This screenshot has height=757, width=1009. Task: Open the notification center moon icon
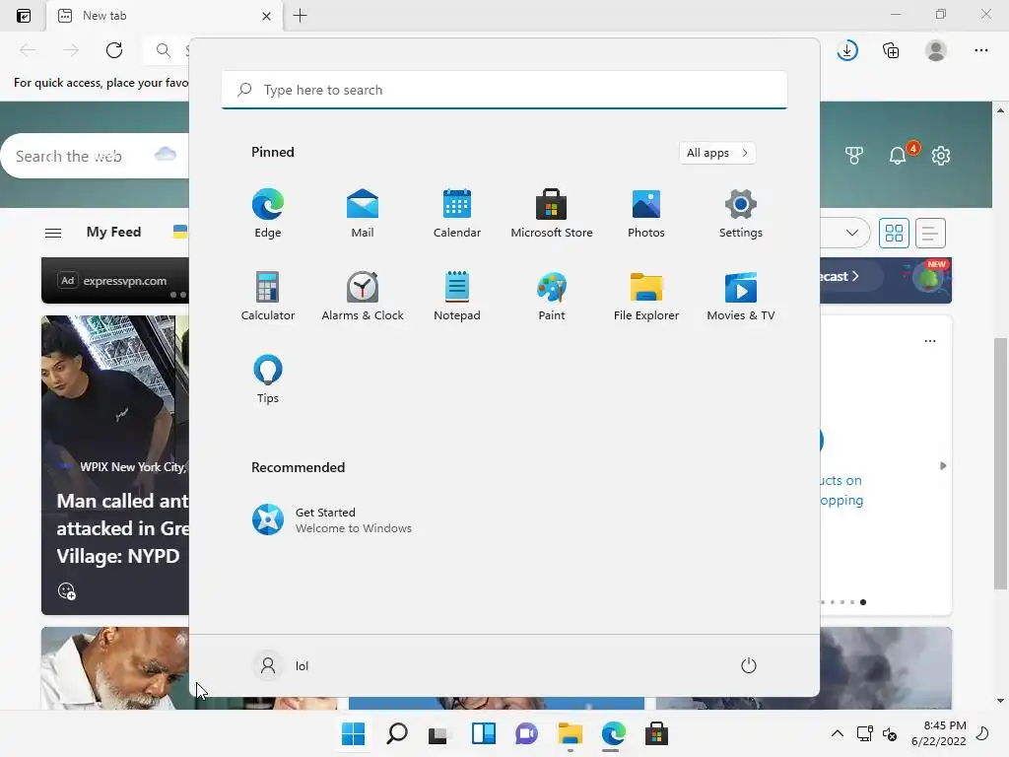click(983, 733)
